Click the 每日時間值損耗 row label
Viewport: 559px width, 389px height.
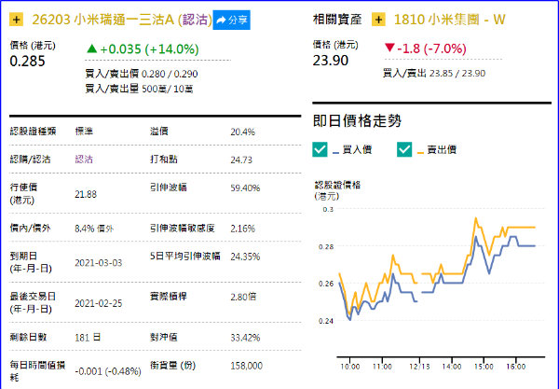tap(37, 371)
